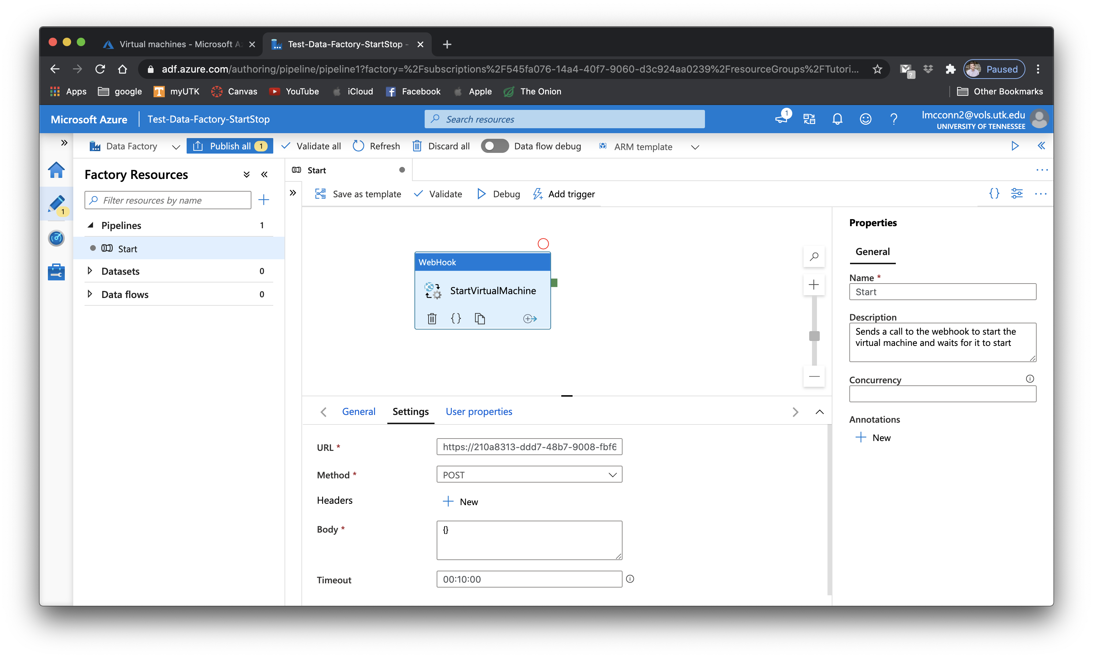Screen dimensions: 1093x658
Task: Click the Filter resources by name field
Action: coord(168,200)
